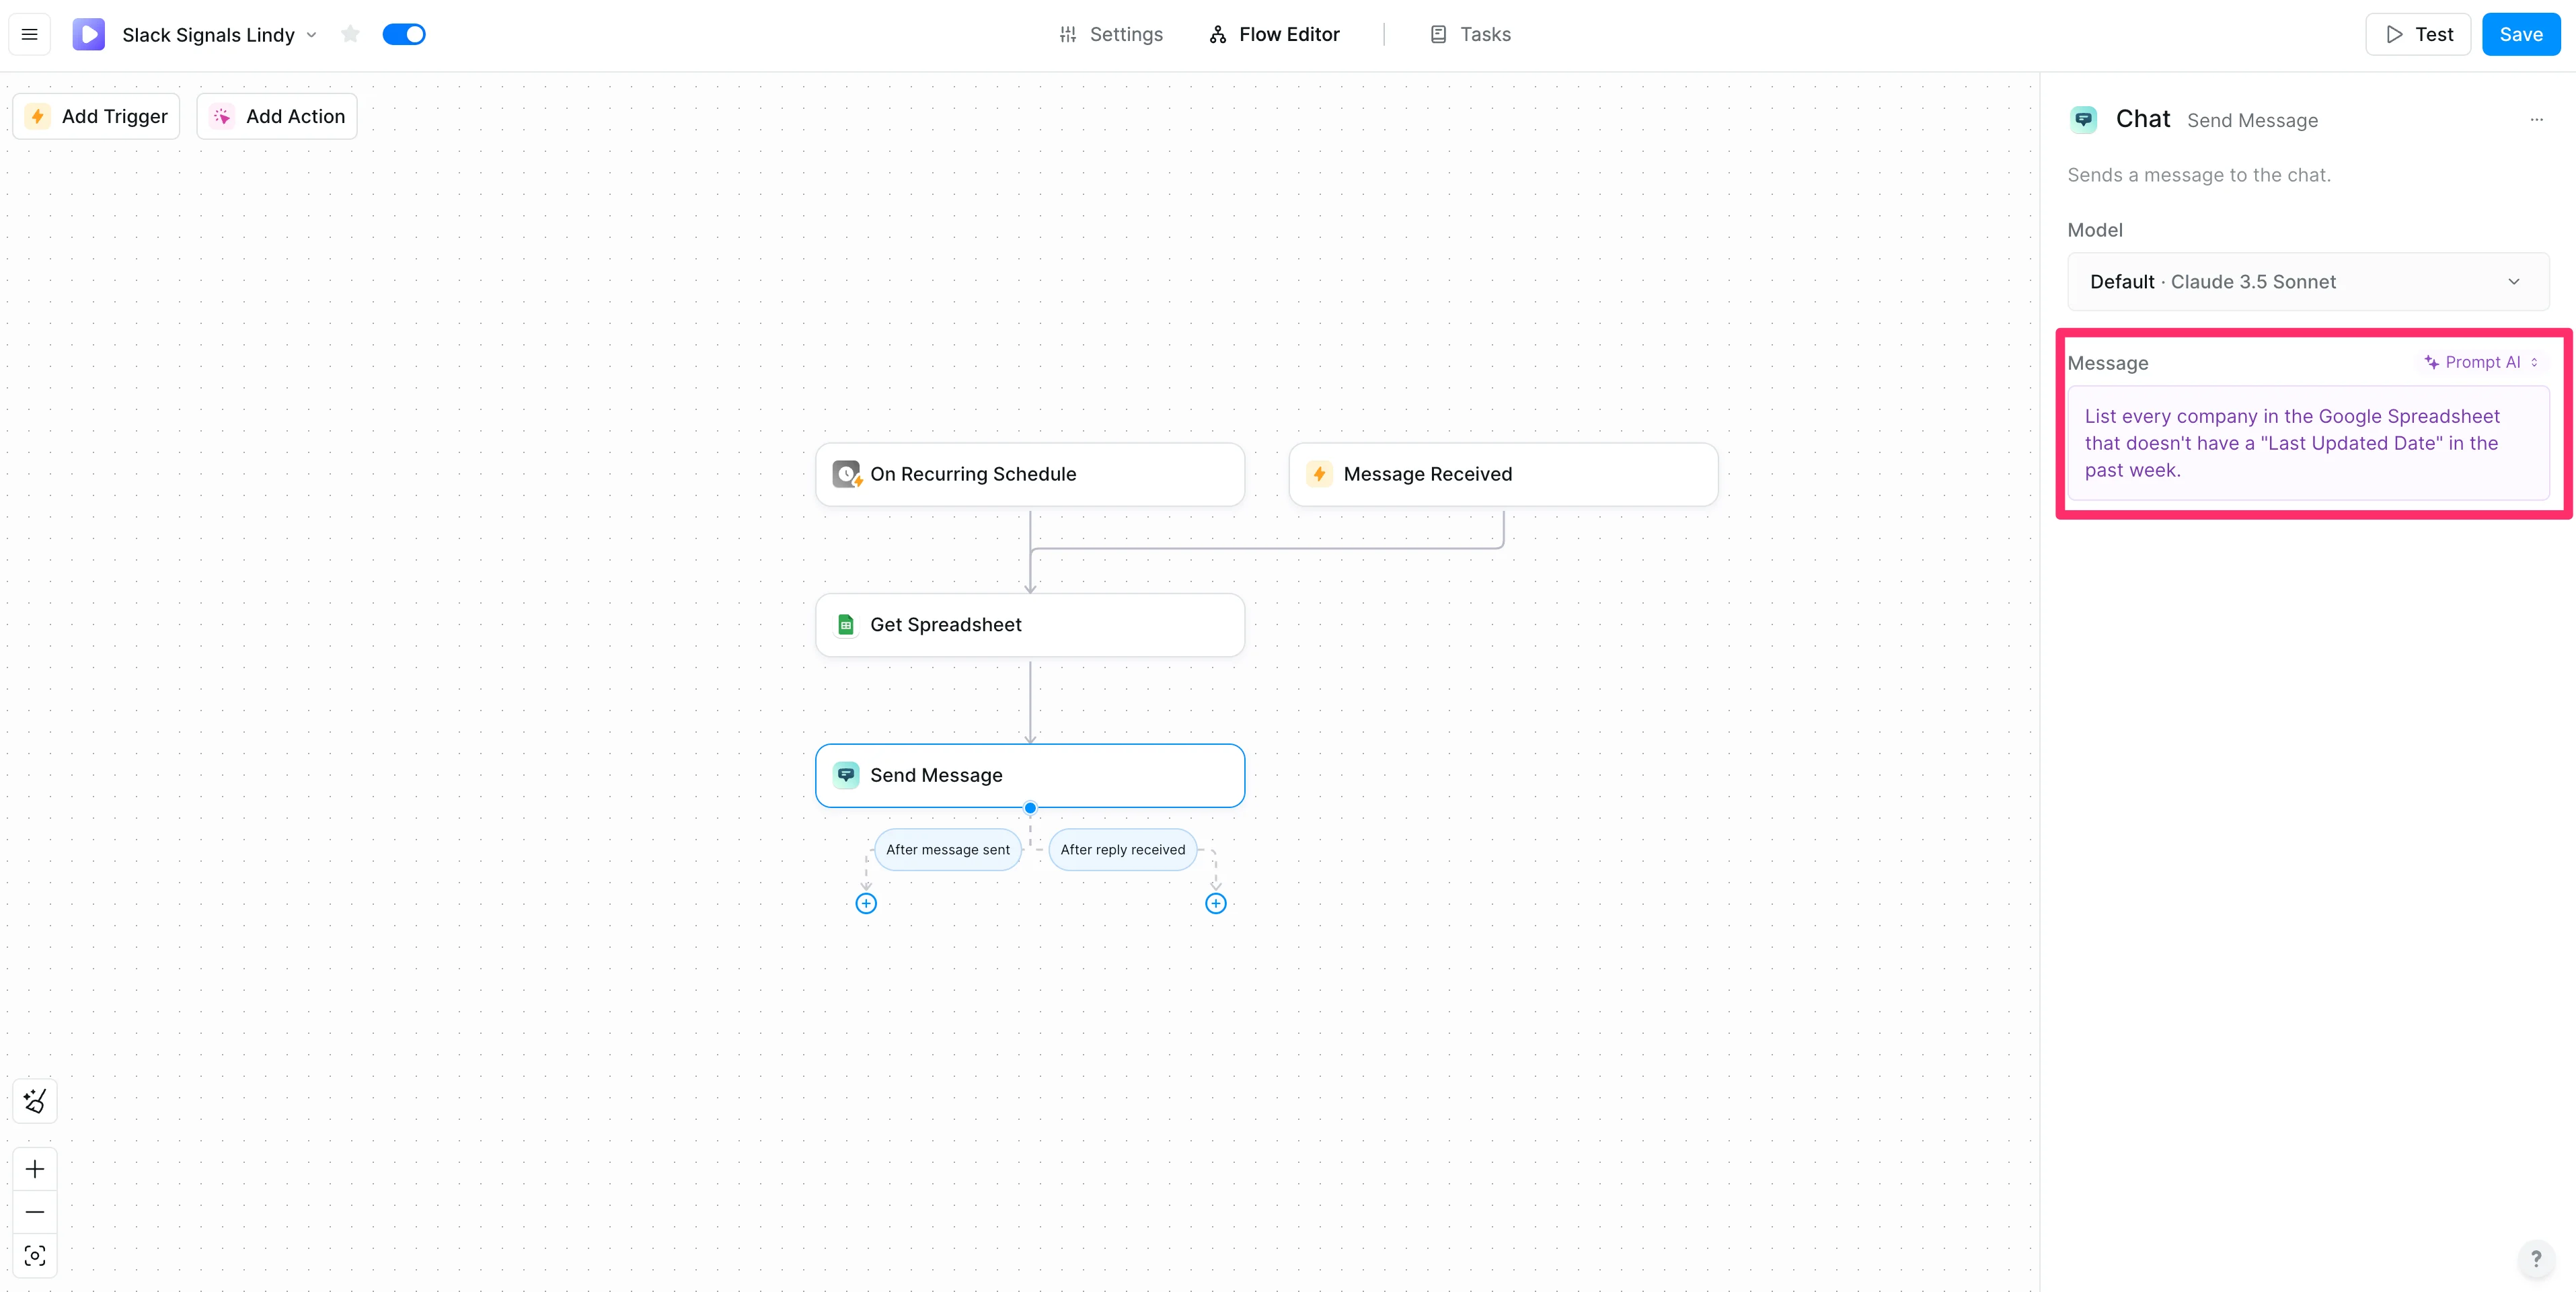Change the Prompt AI mode selector
The image size is (2576, 1292).
2482,362
